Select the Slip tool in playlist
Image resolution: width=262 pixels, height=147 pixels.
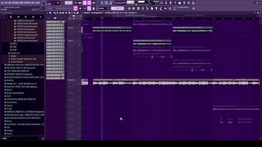click(66, 13)
